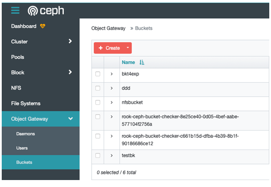This screenshot has height=187, width=271.
Task: Tick the testbk bucket checkbox
Action: click(x=98, y=156)
